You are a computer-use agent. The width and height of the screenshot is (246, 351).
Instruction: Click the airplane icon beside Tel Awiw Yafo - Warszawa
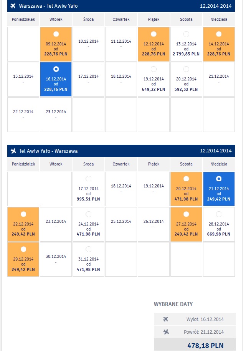point(13,151)
